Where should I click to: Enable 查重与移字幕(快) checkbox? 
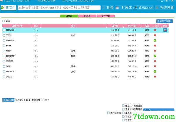[123, 109]
